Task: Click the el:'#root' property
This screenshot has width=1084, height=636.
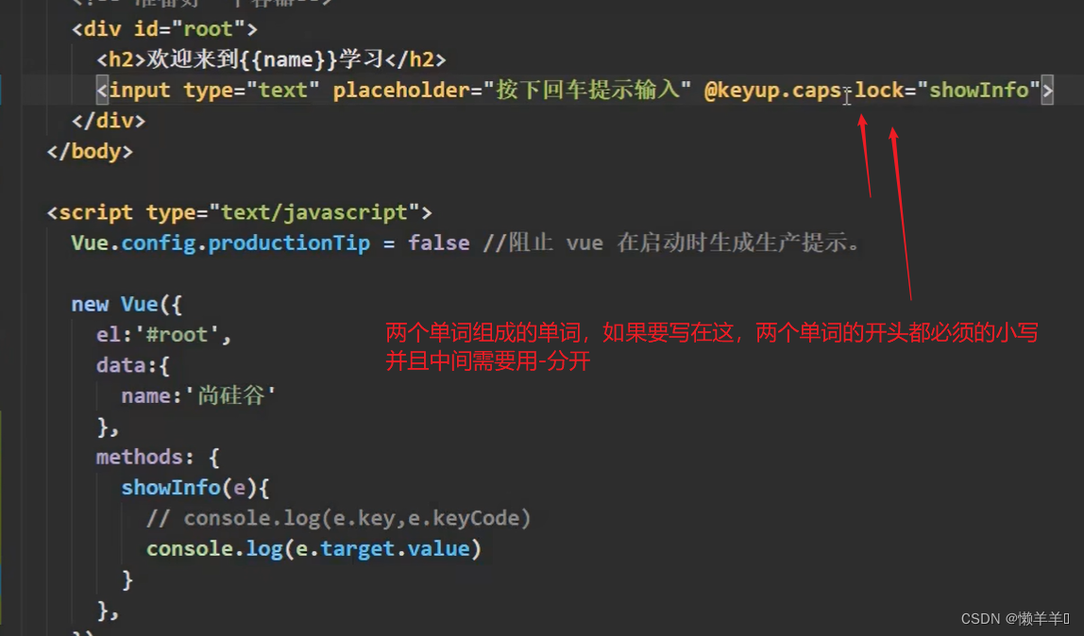Action: 163,334
